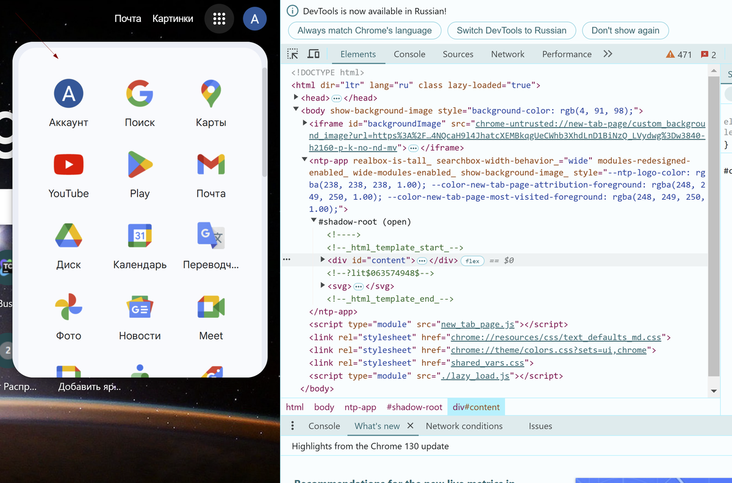Open Поиск (Google Search) app

click(x=140, y=103)
